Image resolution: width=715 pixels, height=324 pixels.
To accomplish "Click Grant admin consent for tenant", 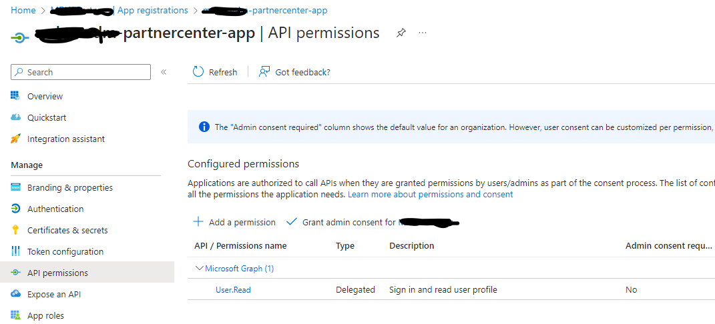I will click(381, 222).
